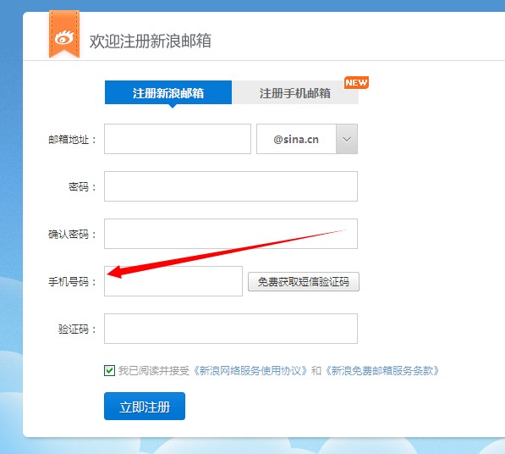Open the @sina.cn domain dropdown
Image resolution: width=505 pixels, height=454 pixels.
tap(347, 139)
